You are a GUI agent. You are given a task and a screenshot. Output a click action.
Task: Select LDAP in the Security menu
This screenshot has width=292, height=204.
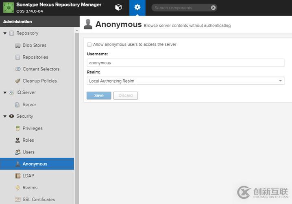pyautogui.click(x=28, y=176)
